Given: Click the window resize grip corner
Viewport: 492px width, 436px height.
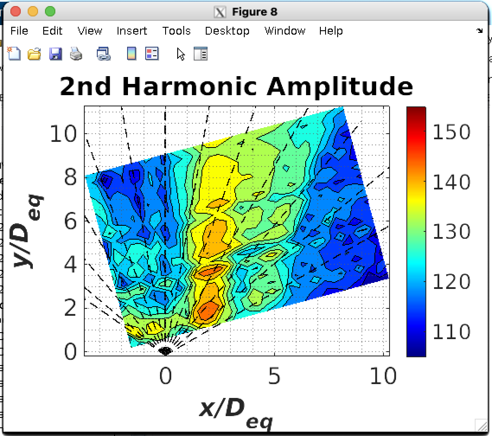Looking at the screenshot, I should point(481,426).
